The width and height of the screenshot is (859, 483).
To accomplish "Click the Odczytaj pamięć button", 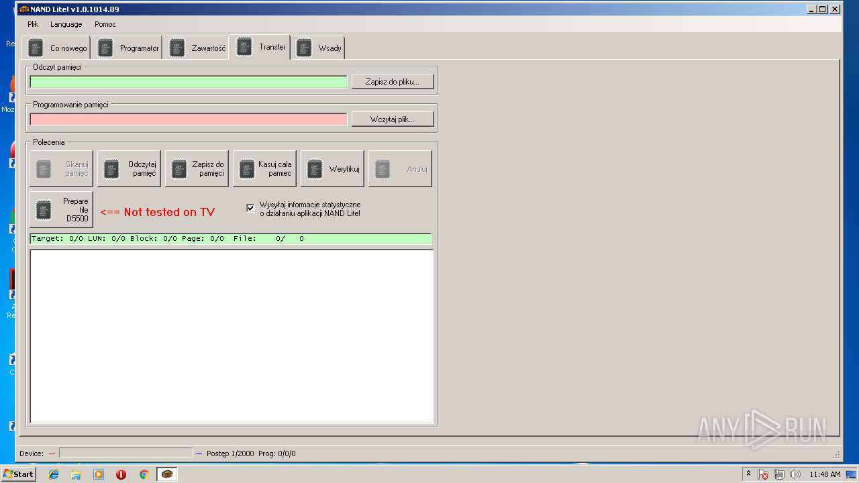I will pyautogui.click(x=129, y=168).
